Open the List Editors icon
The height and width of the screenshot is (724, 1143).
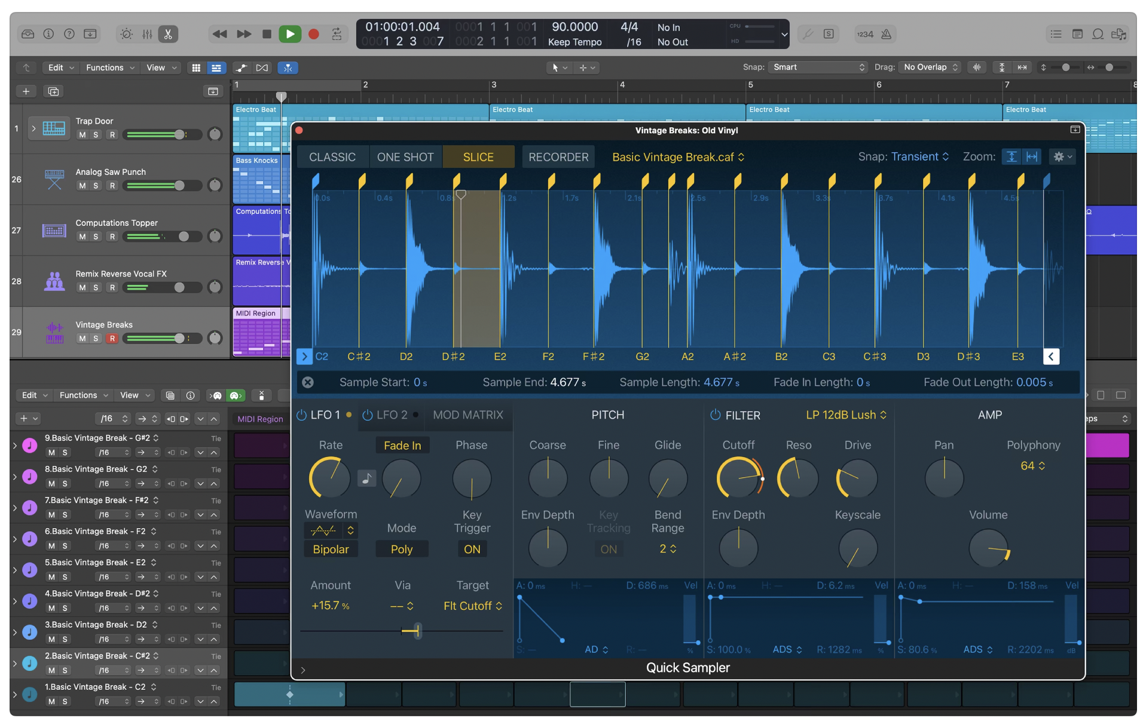click(1056, 34)
